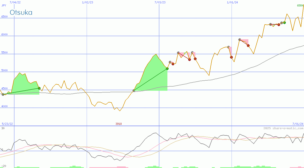This screenshot has width=304, height=168.
Task: Click the 4500 price axis label
Action: pyautogui.click(x=4, y=88)
